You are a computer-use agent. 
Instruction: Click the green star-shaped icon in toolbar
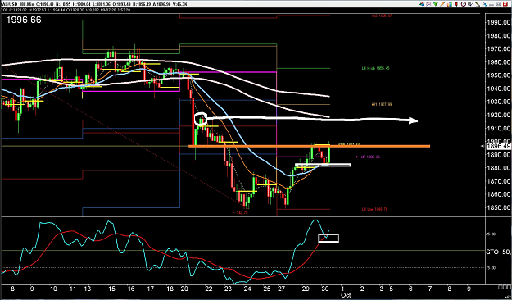pyautogui.click(x=436, y=4)
